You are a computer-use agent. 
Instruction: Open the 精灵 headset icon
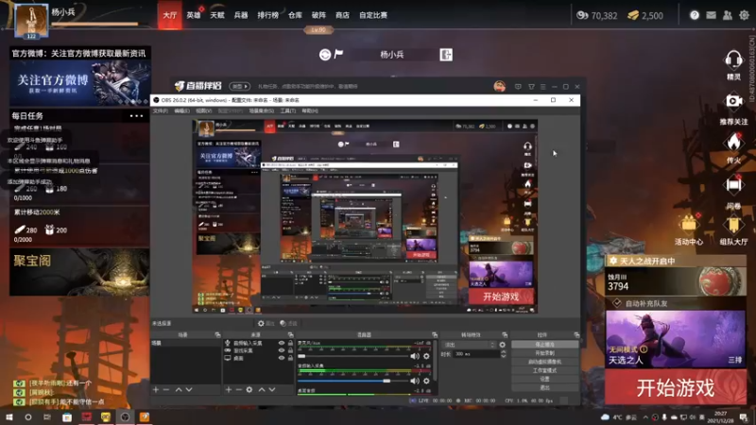click(733, 60)
